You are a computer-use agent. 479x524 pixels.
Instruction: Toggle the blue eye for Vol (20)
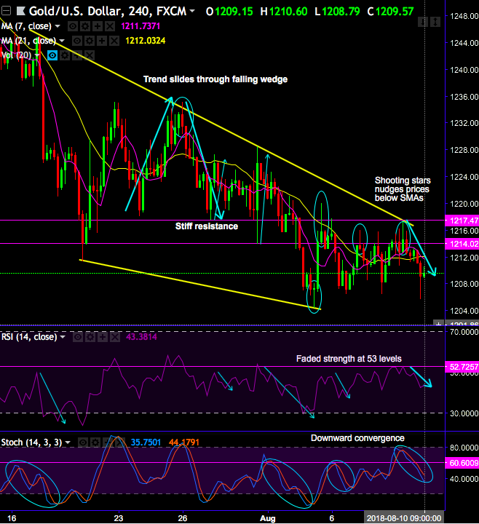pos(52,55)
